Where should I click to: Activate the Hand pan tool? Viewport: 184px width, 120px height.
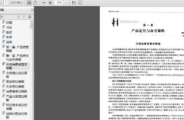coord(35,2)
